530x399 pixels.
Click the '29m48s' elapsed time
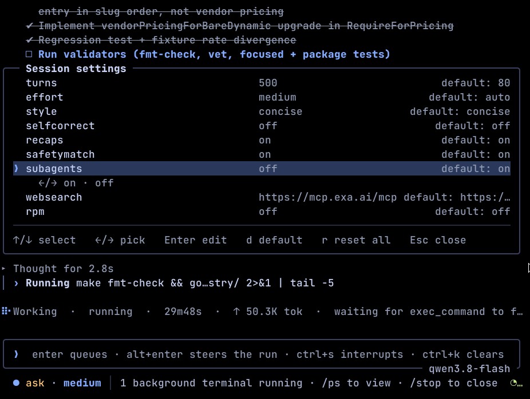[x=183, y=311]
